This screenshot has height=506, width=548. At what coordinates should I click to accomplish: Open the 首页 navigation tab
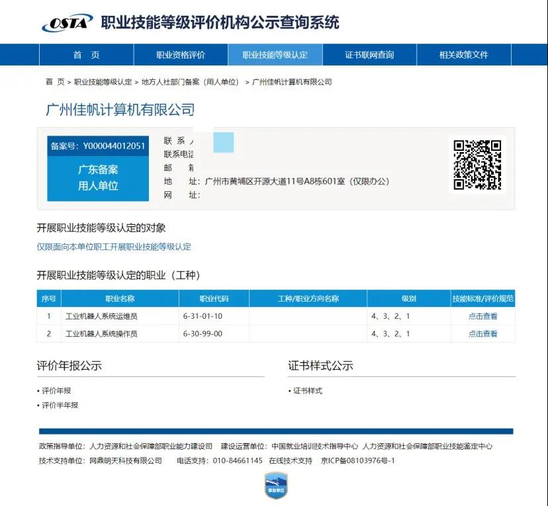(x=86, y=55)
